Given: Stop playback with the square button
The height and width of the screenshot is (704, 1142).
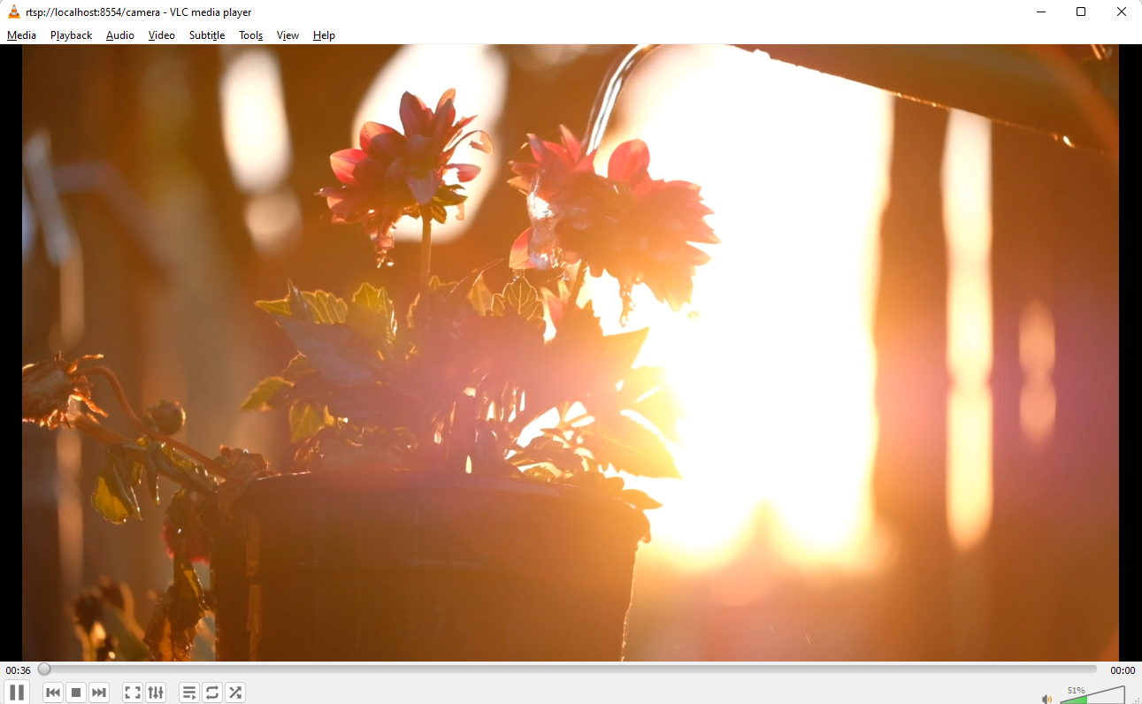Looking at the screenshot, I should 76,693.
